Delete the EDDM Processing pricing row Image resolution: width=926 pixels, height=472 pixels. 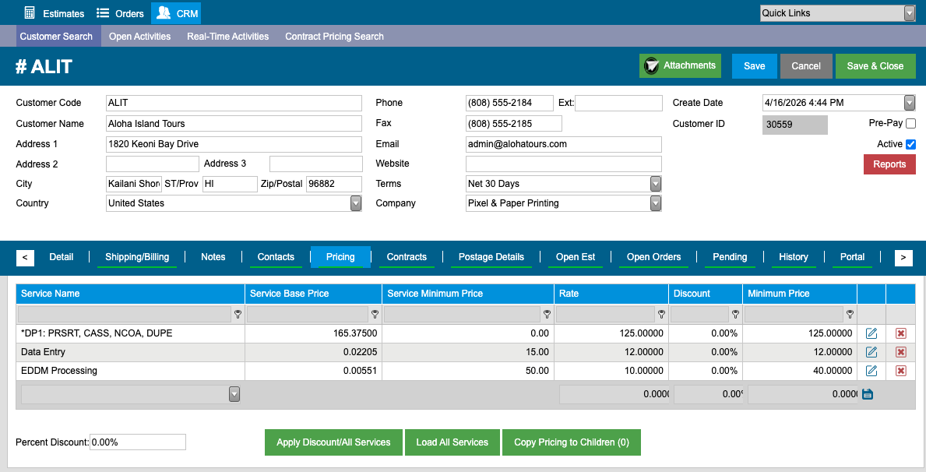(900, 371)
